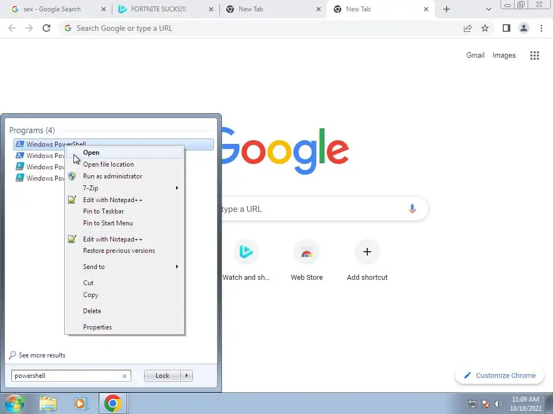Open the Images link
The image size is (553, 414).
504,56
